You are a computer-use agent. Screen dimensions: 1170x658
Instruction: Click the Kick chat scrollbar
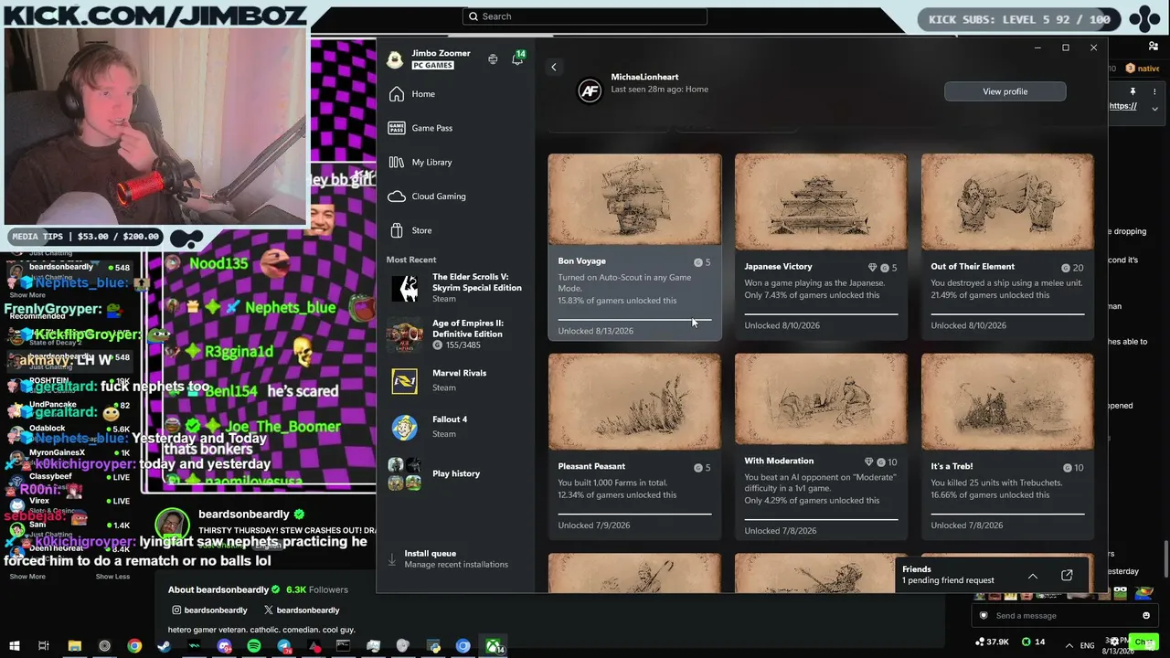coord(1166,557)
